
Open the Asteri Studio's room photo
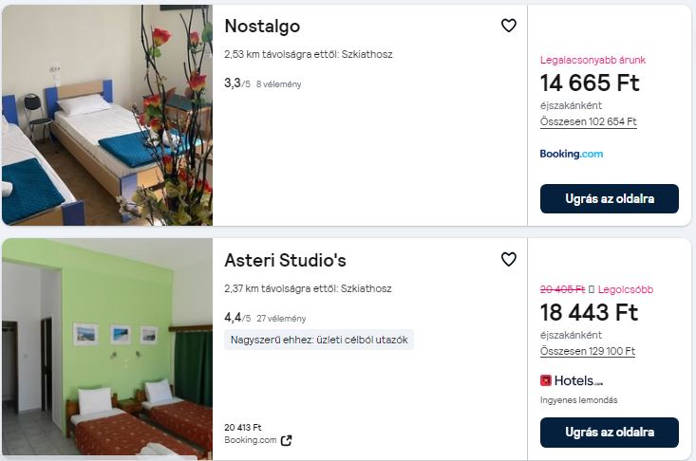click(x=106, y=348)
